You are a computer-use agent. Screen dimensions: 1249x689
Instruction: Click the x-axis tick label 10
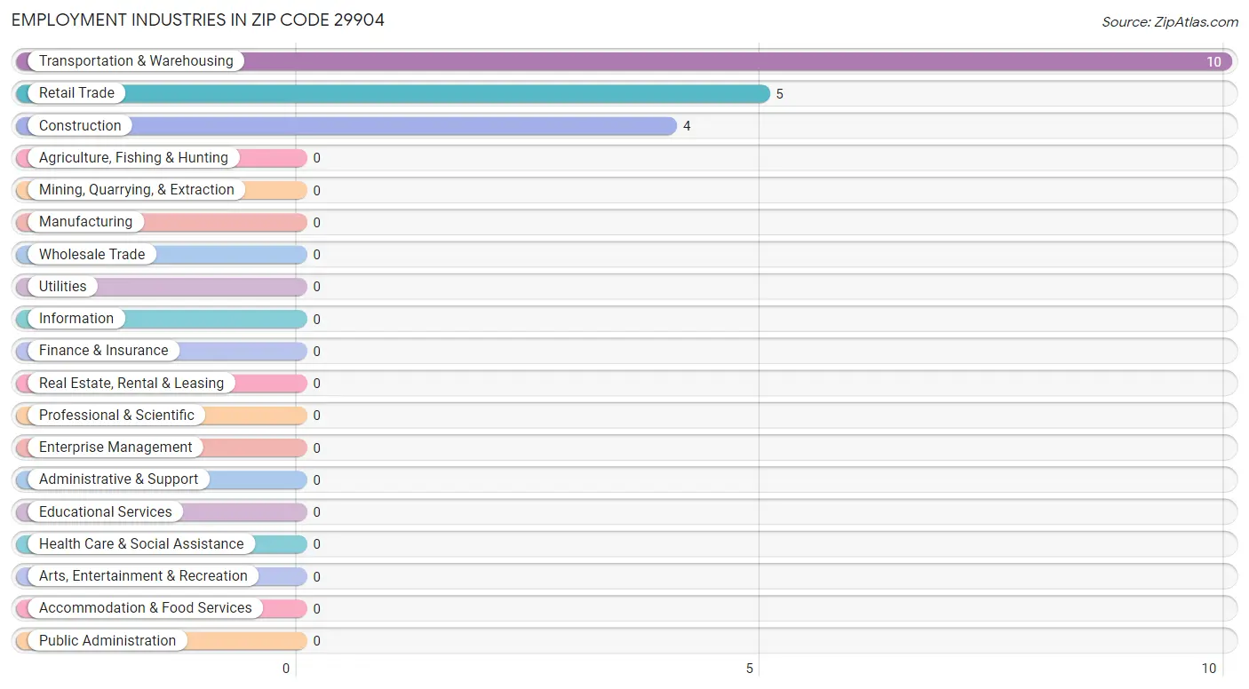[1209, 669]
